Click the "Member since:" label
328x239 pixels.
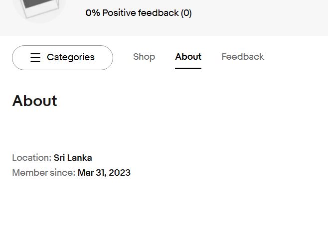point(43,173)
